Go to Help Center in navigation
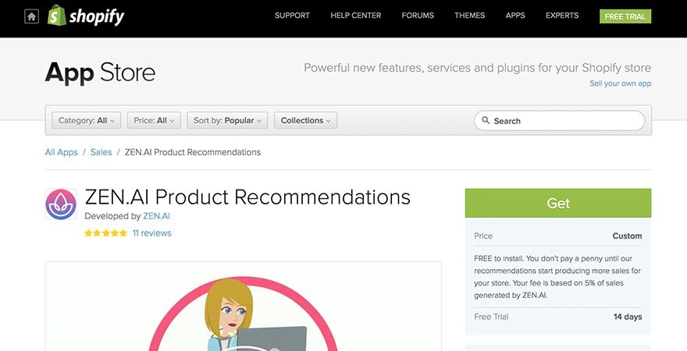The image size is (687, 351). tap(355, 16)
